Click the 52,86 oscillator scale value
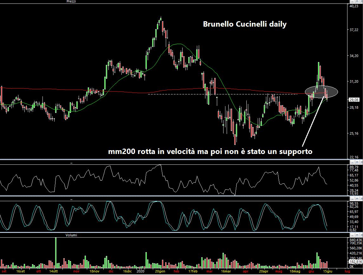This screenshot has width=363, height=275. click(354, 180)
